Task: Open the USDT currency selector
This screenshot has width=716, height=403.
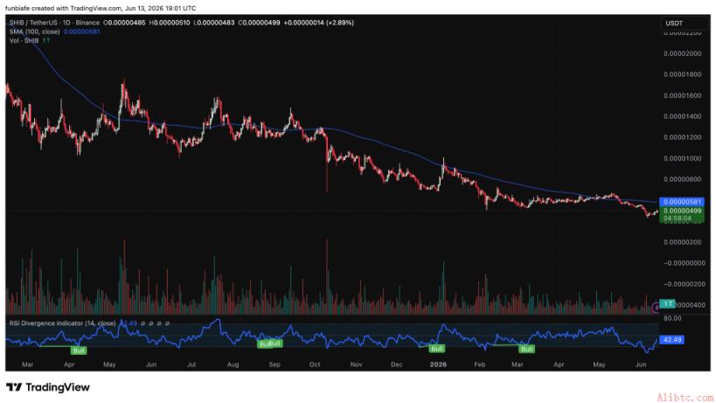Action: (x=685, y=23)
